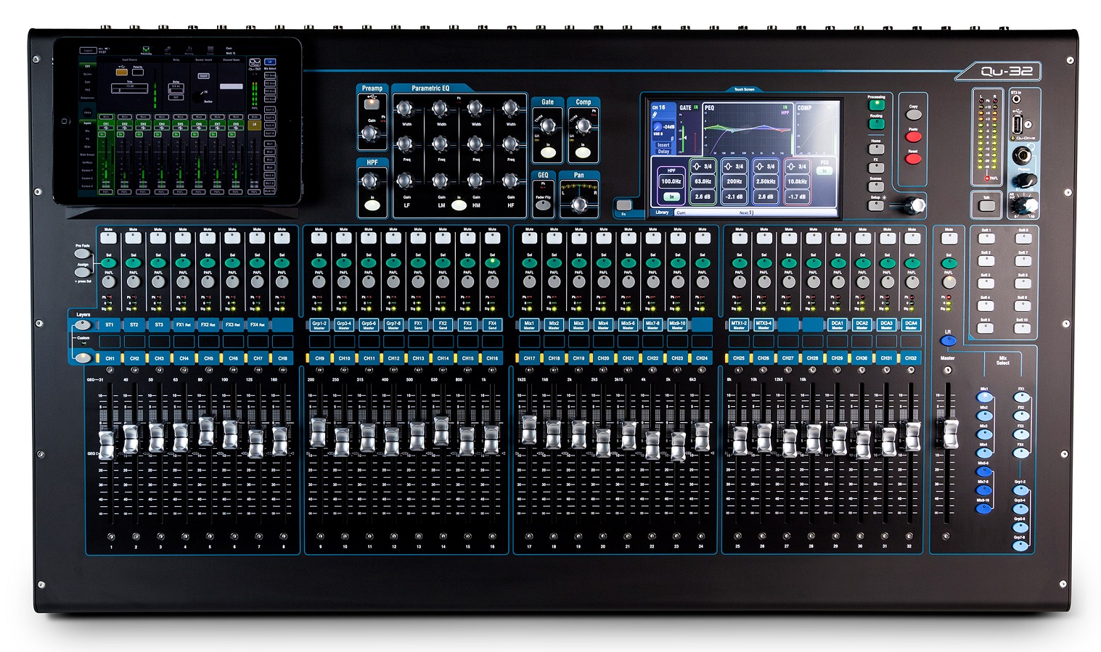Toggle the Comp In switch
Viewport: 1101px width, 652px height.
coord(583,152)
